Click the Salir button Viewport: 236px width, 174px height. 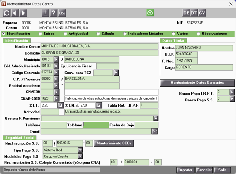click(x=222, y=170)
